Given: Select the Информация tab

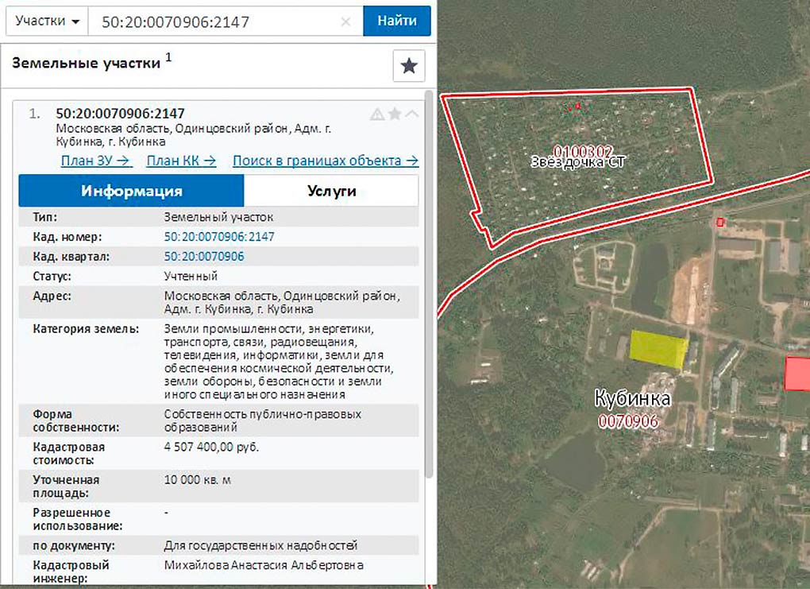Looking at the screenshot, I should point(131,191).
